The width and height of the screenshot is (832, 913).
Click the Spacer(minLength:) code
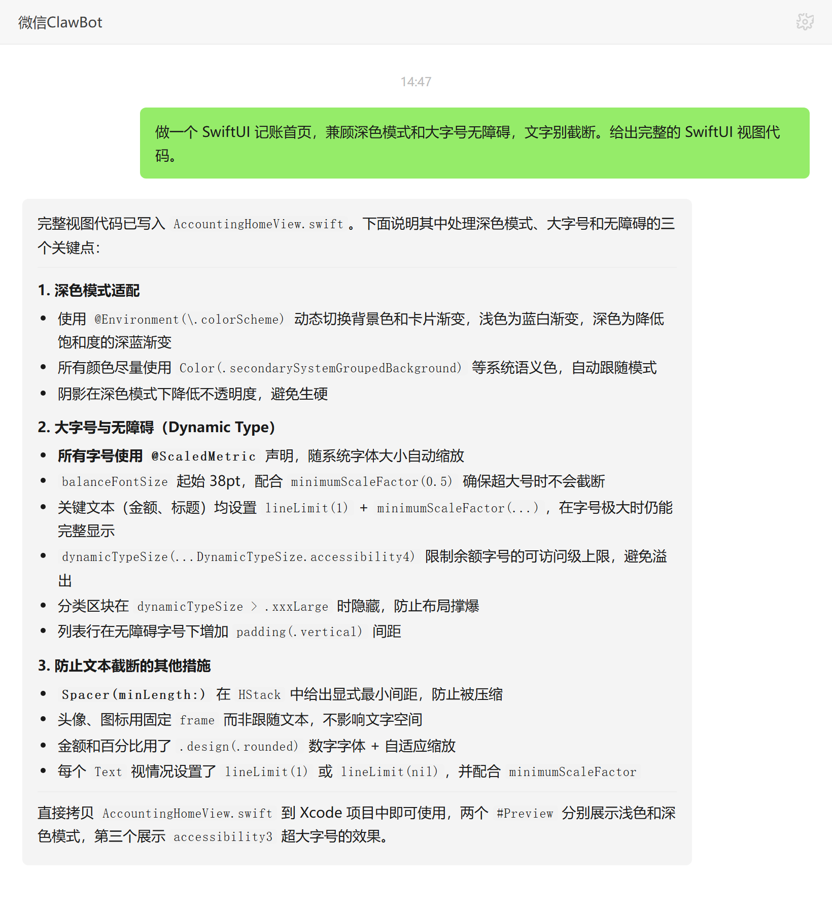tap(134, 695)
